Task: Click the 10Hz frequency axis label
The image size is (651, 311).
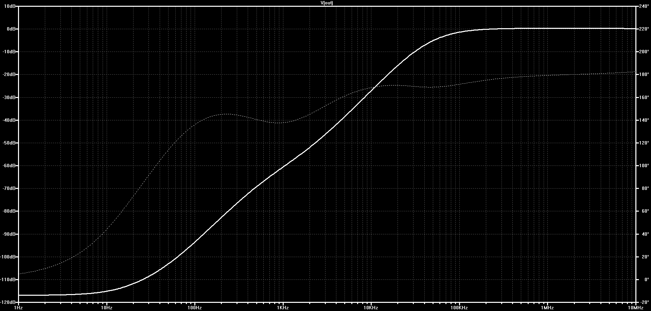Action: pos(107,308)
